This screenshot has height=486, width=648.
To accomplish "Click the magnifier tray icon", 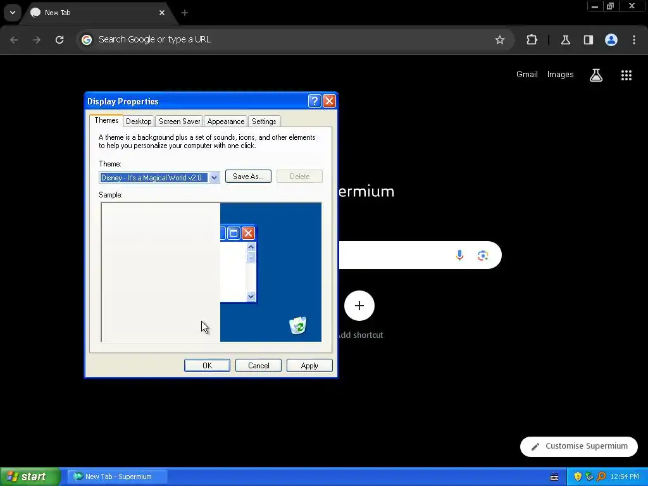I will (601, 477).
